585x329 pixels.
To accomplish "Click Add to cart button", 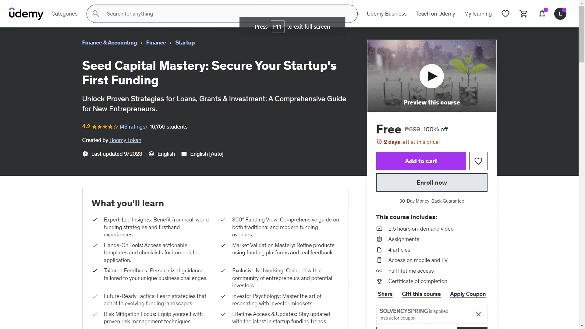I will [x=421, y=161].
